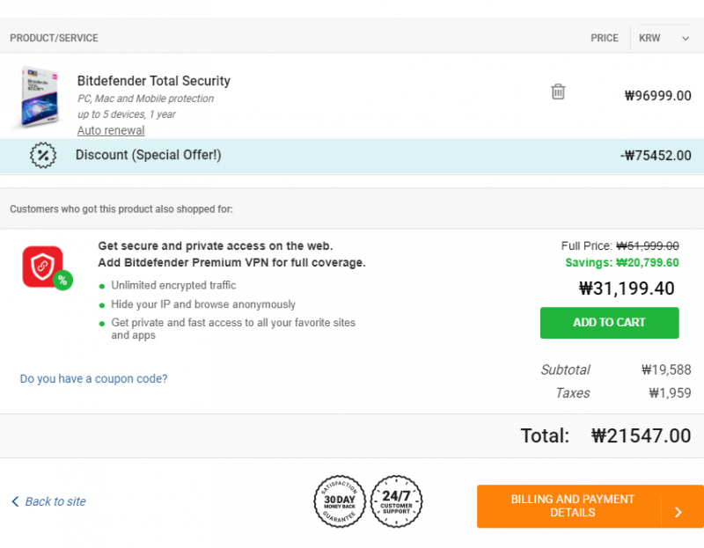Viewport: 704px width, 548px height.
Task: Click the Bitdefender Total Security product title
Action: (153, 81)
